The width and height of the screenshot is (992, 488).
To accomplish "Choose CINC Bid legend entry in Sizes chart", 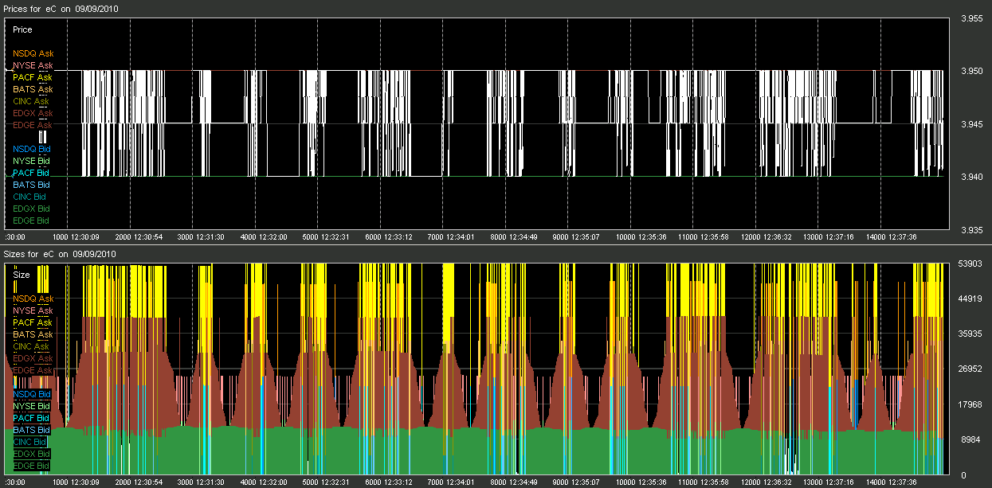I will point(29,442).
